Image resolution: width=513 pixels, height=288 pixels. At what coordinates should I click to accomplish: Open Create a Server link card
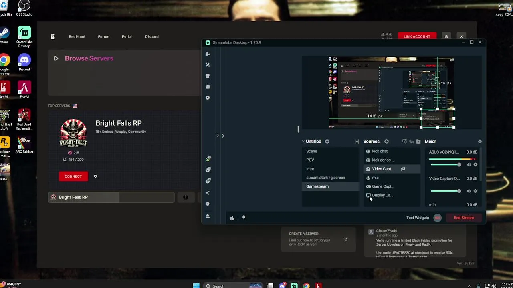[x=318, y=239]
